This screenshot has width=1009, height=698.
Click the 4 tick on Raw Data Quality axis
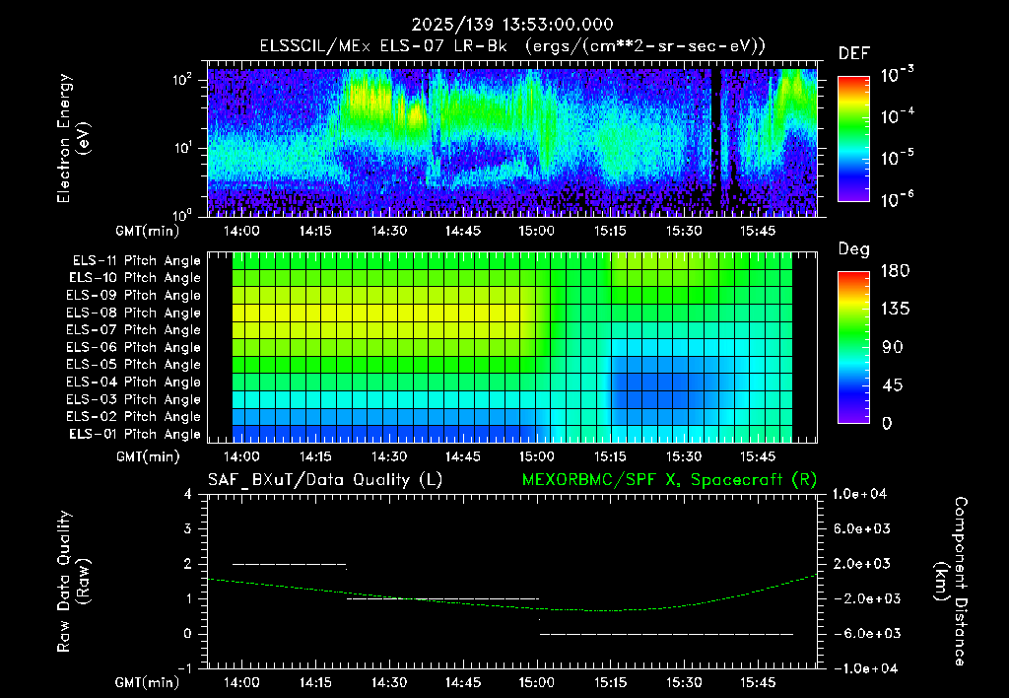tap(188, 494)
